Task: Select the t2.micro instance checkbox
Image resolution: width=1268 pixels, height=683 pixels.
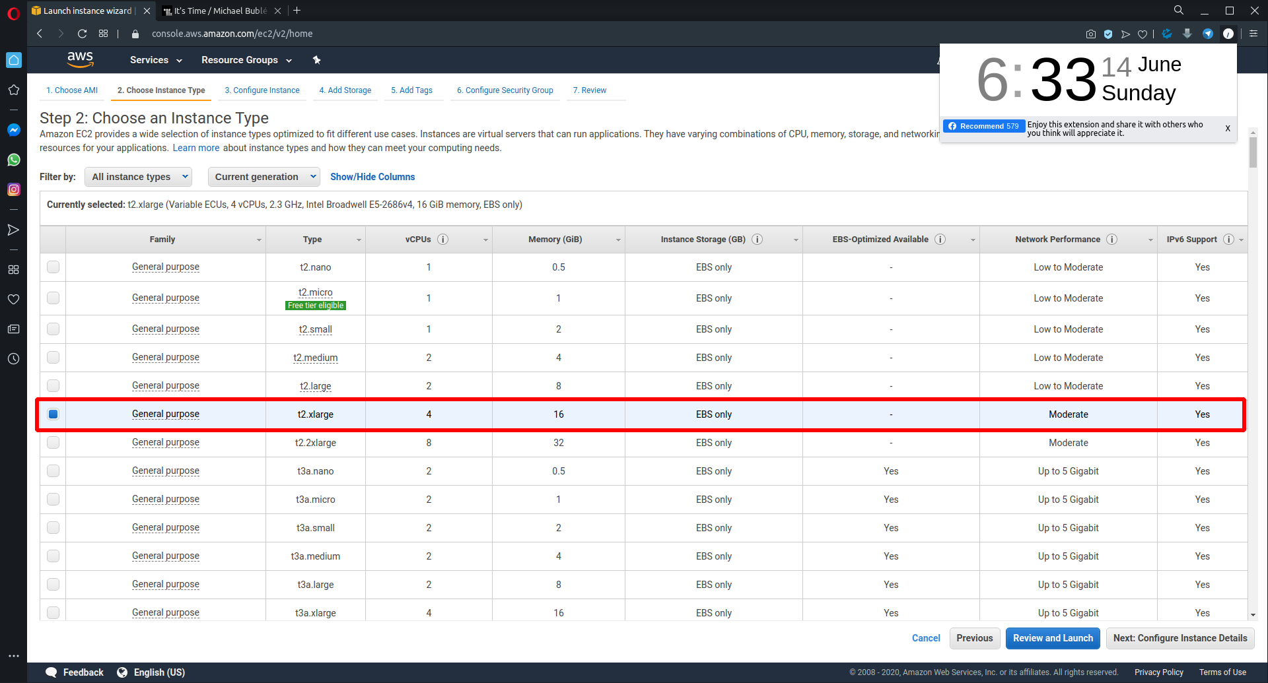Action: tap(53, 298)
